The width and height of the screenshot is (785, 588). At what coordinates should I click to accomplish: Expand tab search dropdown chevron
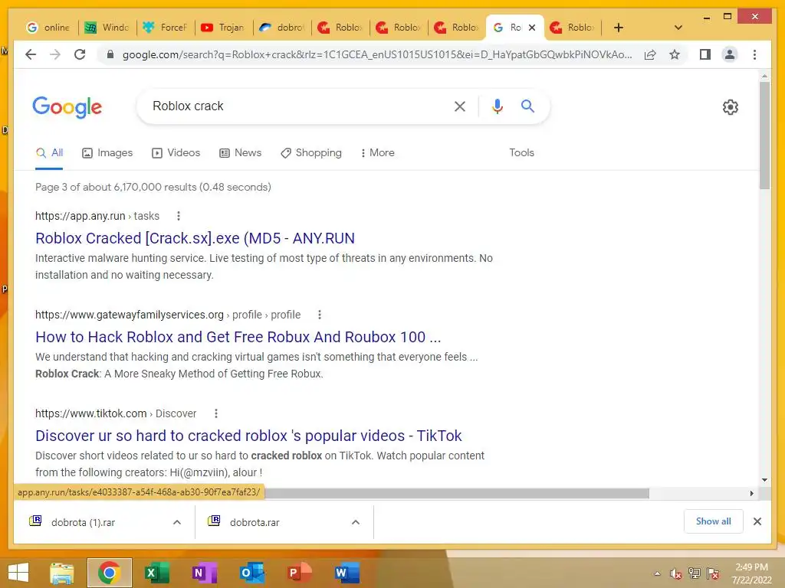pyautogui.click(x=678, y=28)
